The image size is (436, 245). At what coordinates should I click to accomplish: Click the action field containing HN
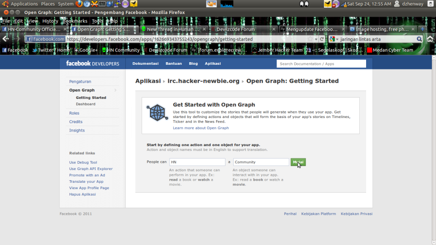point(197,162)
